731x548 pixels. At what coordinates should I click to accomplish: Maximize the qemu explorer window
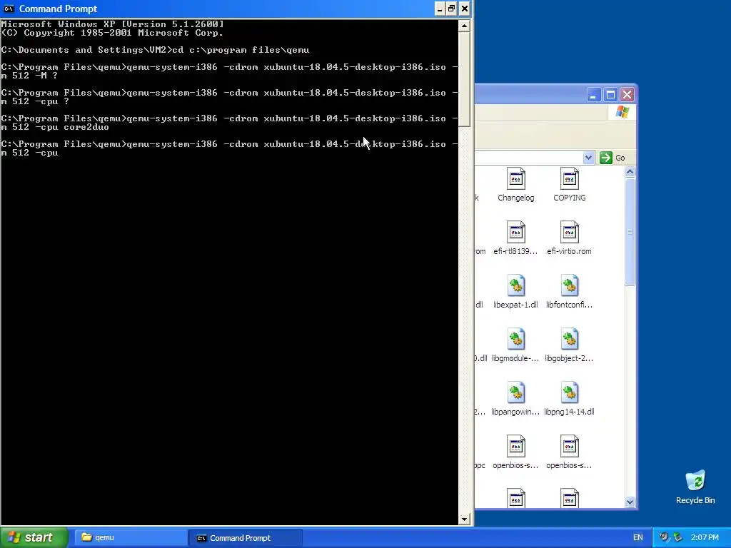coord(610,95)
